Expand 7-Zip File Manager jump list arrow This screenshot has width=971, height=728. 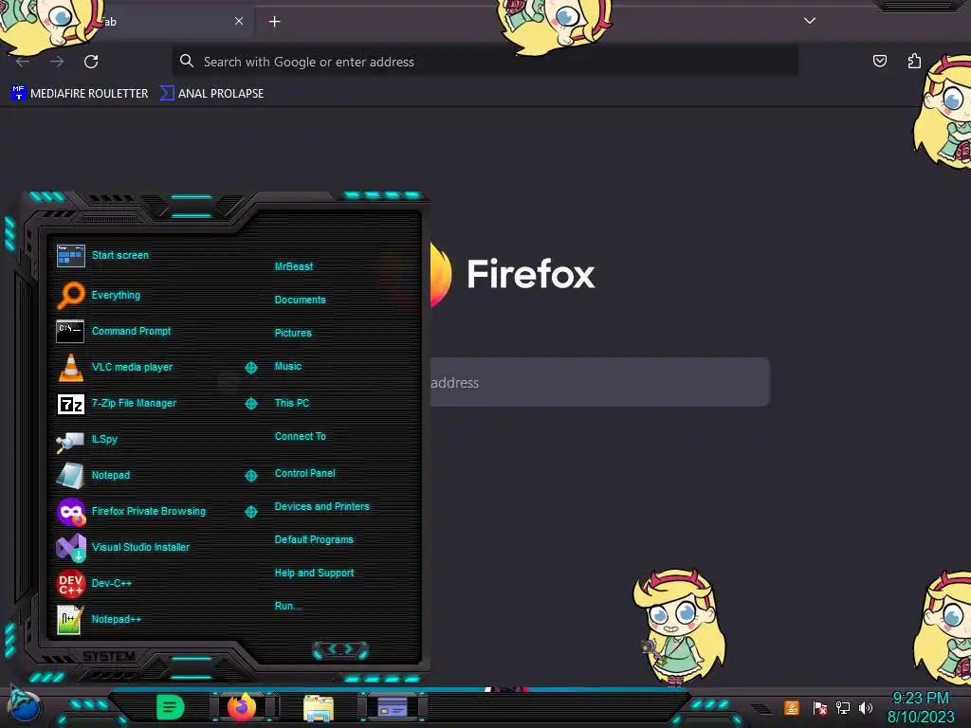point(250,404)
